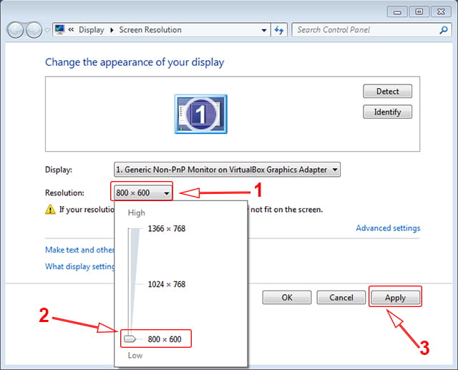Click the OK button
Screen dimensions: 458x370
287,297
